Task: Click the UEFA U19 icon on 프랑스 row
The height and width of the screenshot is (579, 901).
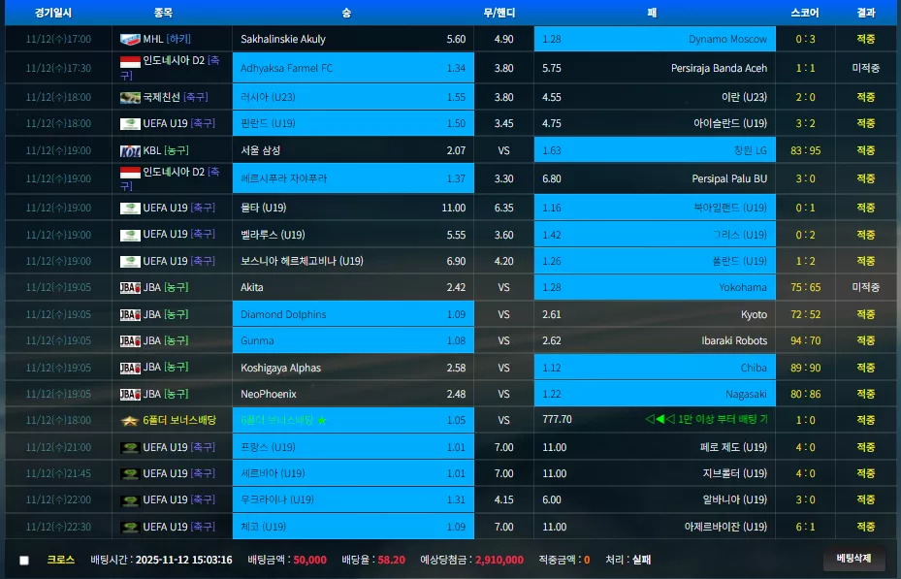Action: pyautogui.click(x=130, y=447)
